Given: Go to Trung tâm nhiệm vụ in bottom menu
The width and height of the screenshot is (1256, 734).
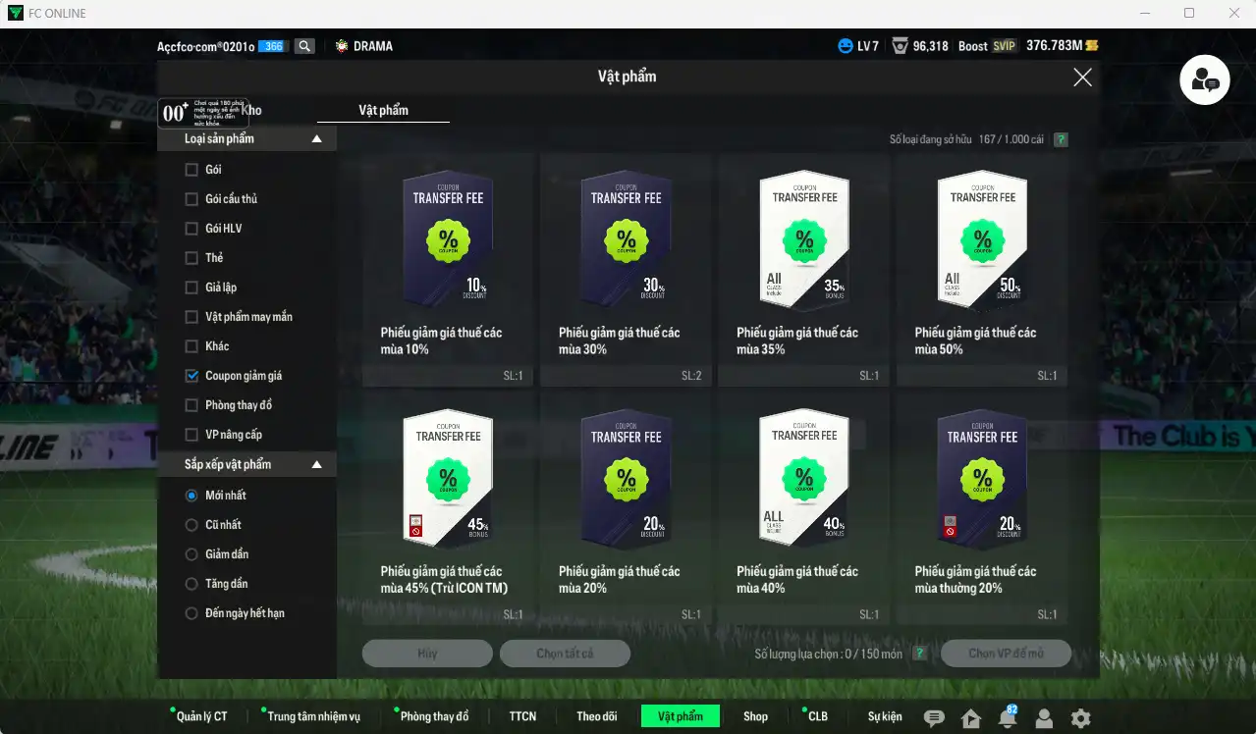Looking at the screenshot, I should pyautogui.click(x=313, y=716).
